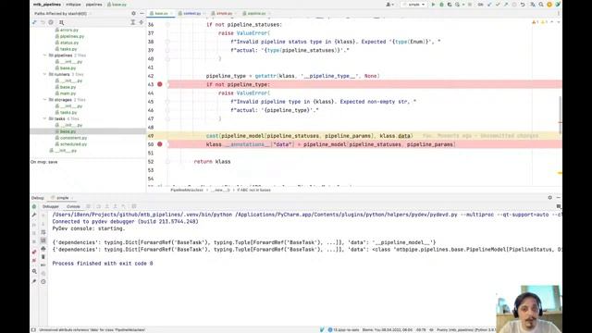Select the 'Paths Affected by stash' tab
Image resolution: width=592 pixels, height=333 pixels.
coord(60,13)
